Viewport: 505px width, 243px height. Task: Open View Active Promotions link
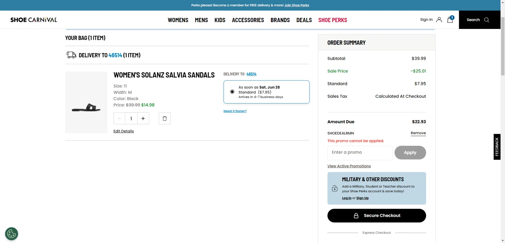(349, 166)
